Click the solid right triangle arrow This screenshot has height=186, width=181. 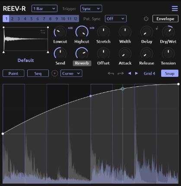(137, 73)
